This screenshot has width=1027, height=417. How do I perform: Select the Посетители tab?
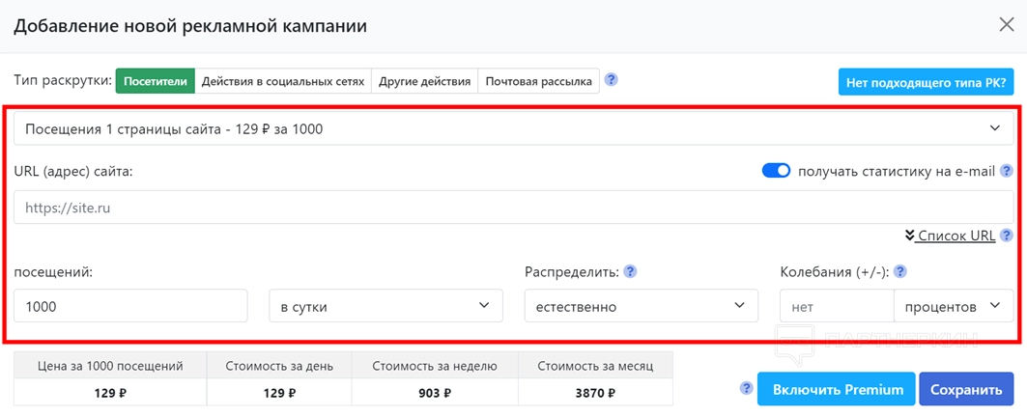tap(156, 81)
